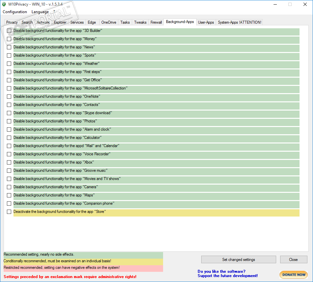Click "Support the future development!" text

click(228, 276)
